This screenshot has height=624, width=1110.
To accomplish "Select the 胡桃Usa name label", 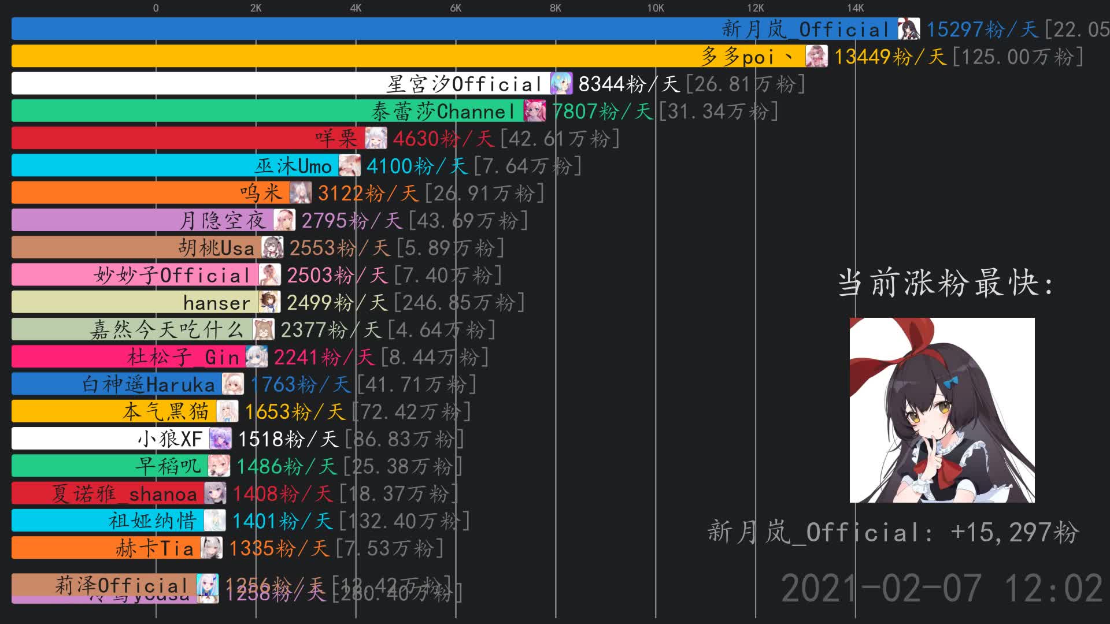I will point(215,247).
